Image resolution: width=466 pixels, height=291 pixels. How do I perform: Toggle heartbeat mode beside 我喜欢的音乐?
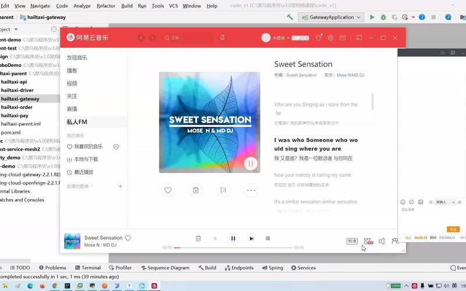[116, 147]
